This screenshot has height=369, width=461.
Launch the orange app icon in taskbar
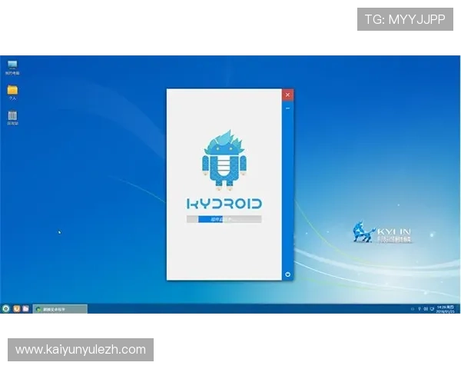pos(17,308)
